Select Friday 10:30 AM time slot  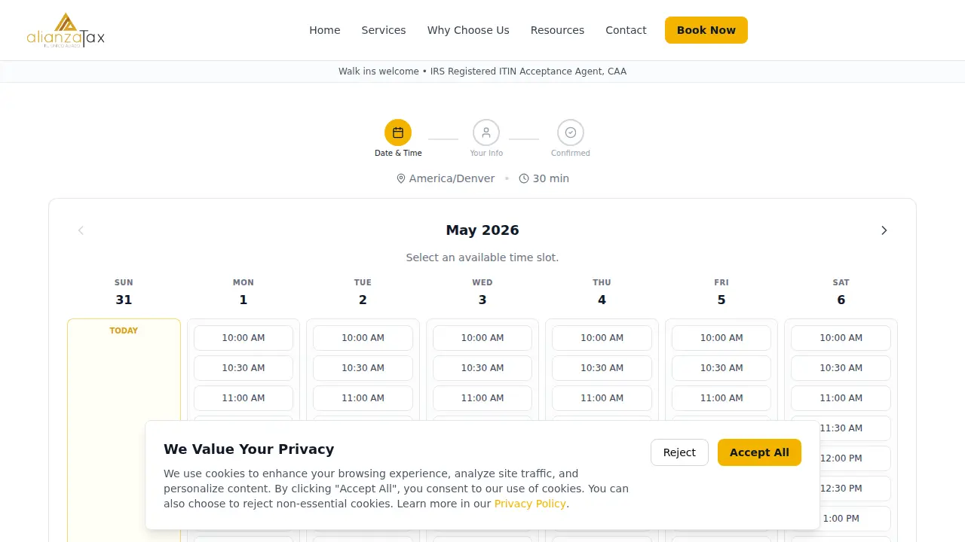(721, 368)
